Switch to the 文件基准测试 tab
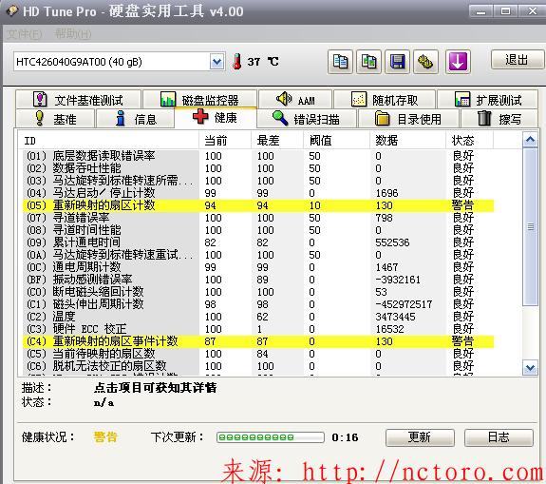546x484 pixels. tap(79, 100)
